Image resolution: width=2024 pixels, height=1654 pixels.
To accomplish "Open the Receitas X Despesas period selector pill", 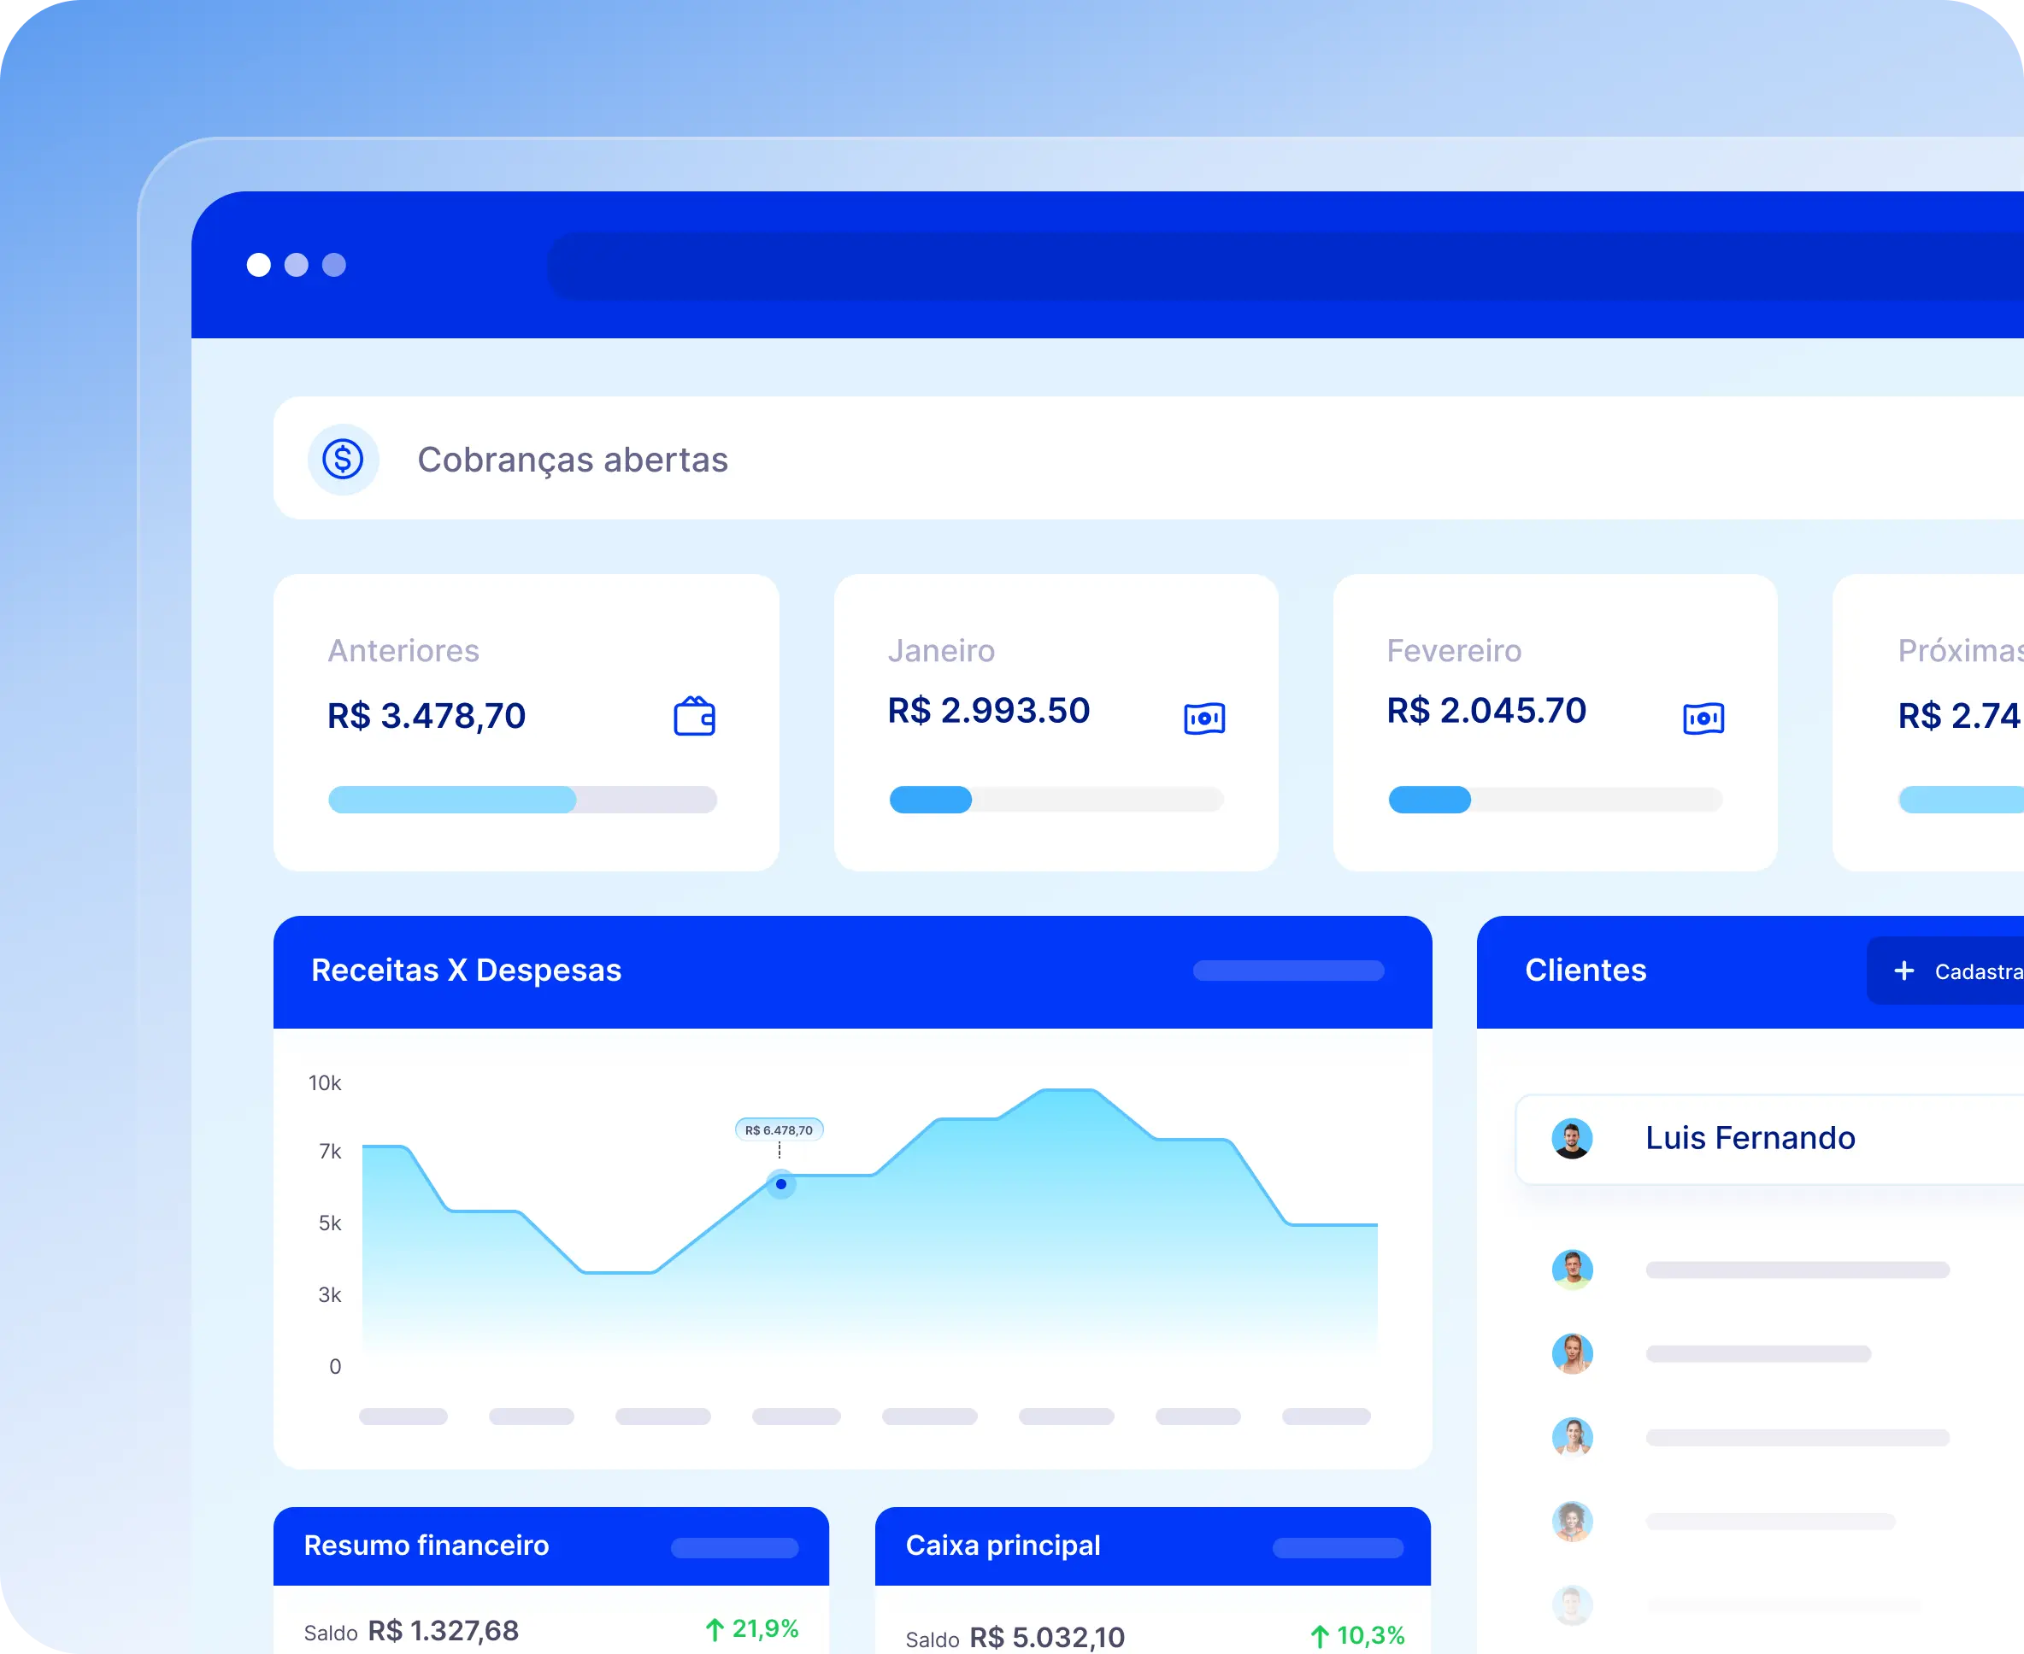I will click(x=1288, y=971).
